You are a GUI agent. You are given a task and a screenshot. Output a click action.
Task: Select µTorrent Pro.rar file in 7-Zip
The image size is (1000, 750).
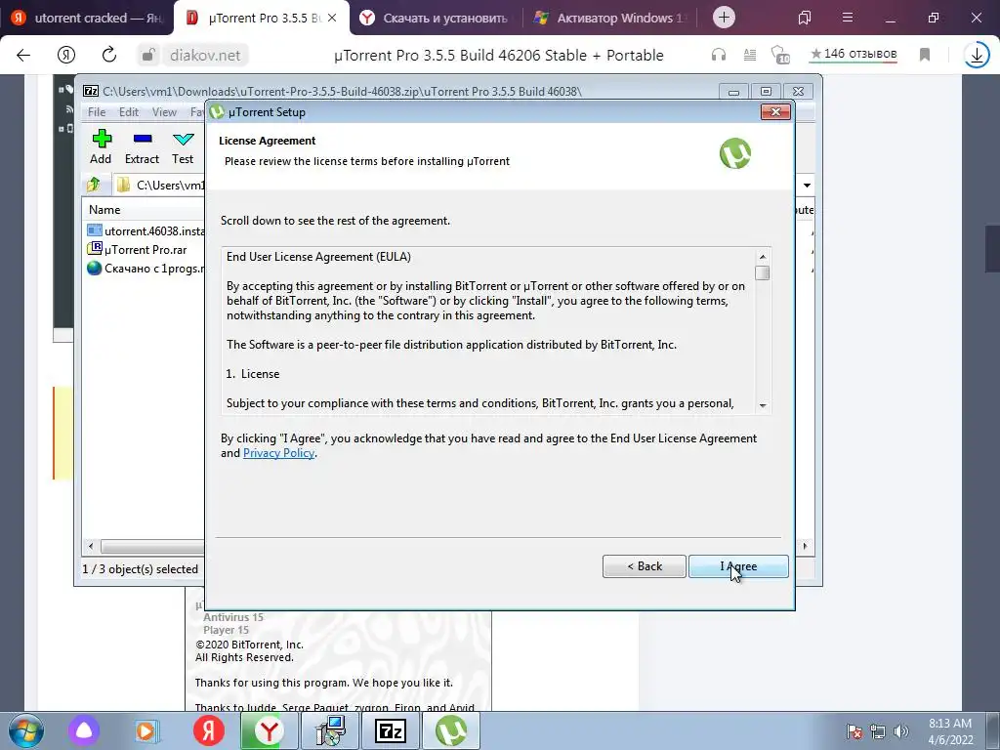pos(137,249)
